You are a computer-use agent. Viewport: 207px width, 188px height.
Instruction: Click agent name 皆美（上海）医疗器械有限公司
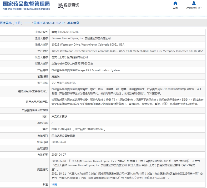pos(70,57)
